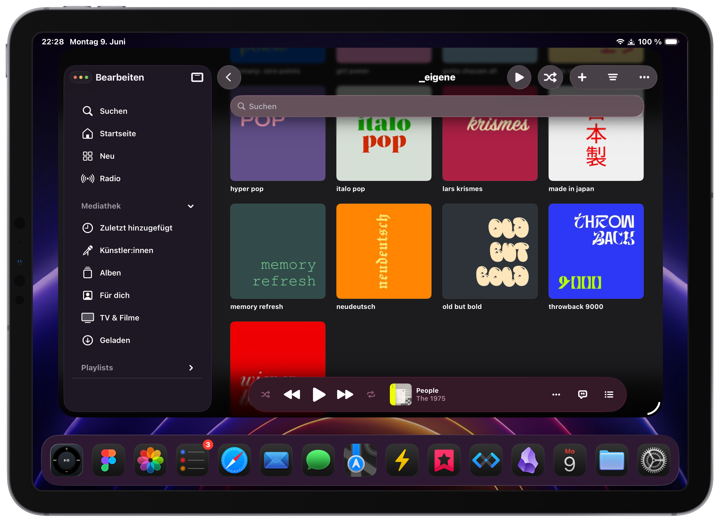The height and width of the screenshot is (523, 721).
Task: Open Calendar showing Mo 9 in dock
Action: click(570, 460)
